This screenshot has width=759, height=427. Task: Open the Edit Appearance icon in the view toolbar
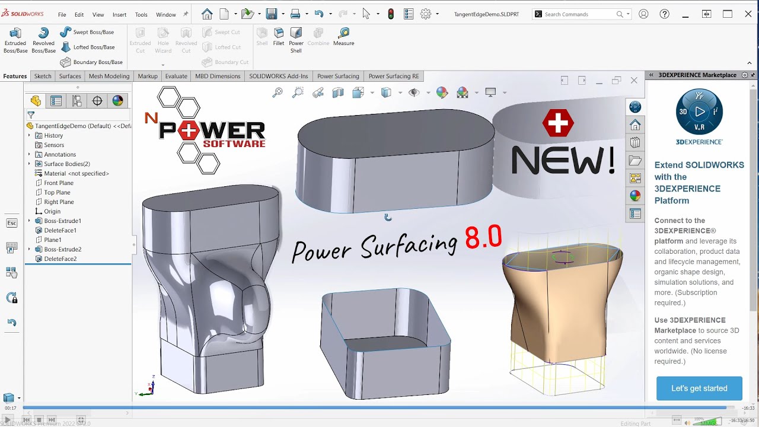(x=442, y=92)
